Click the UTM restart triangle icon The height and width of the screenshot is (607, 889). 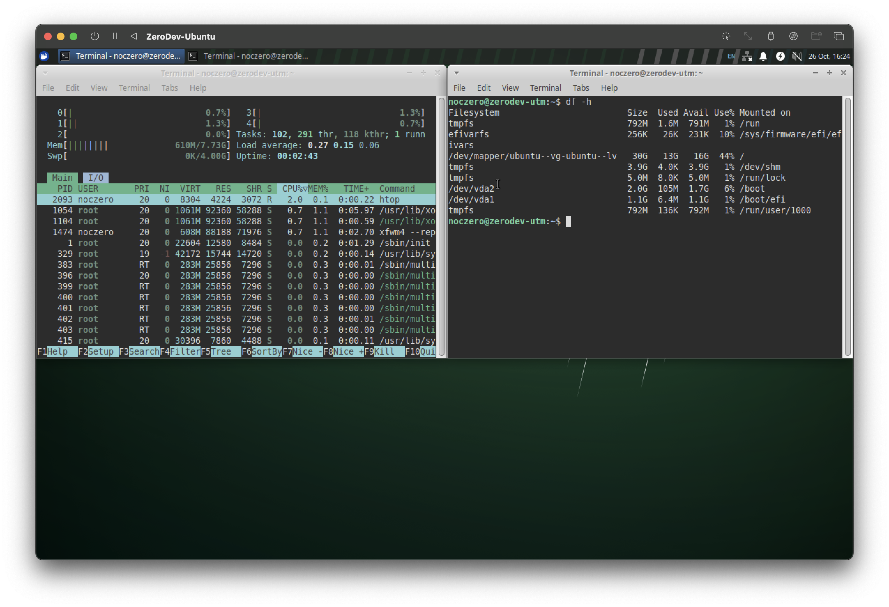(x=133, y=36)
